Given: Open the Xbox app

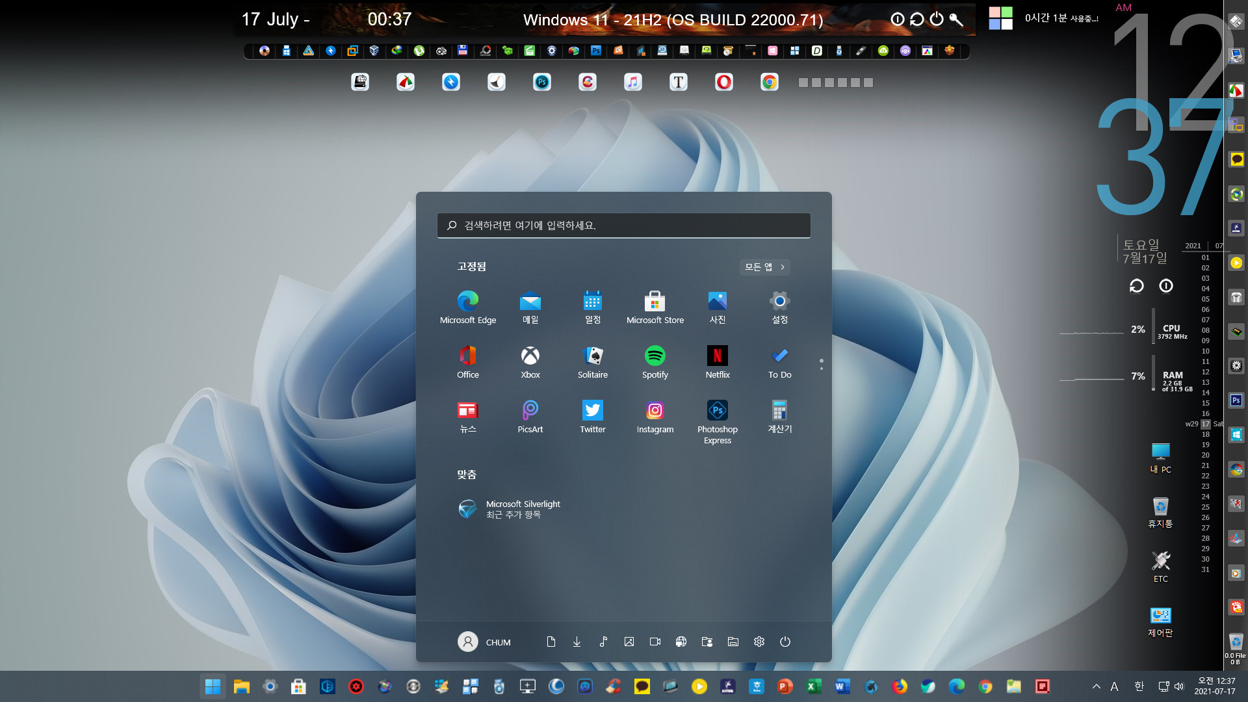Looking at the screenshot, I should point(530,362).
